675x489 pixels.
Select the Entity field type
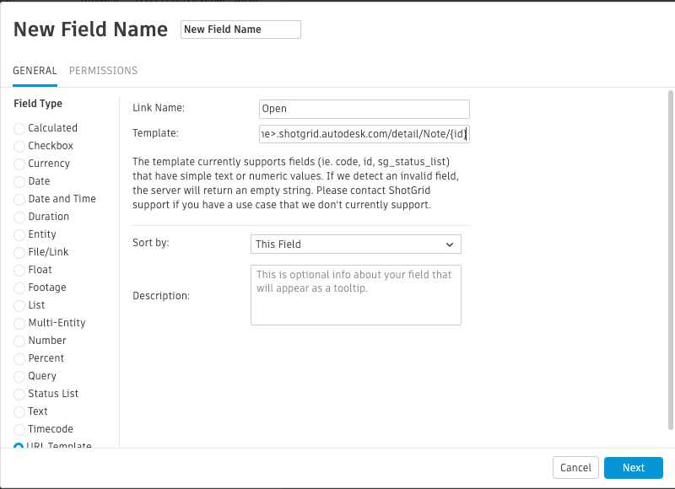[18, 234]
